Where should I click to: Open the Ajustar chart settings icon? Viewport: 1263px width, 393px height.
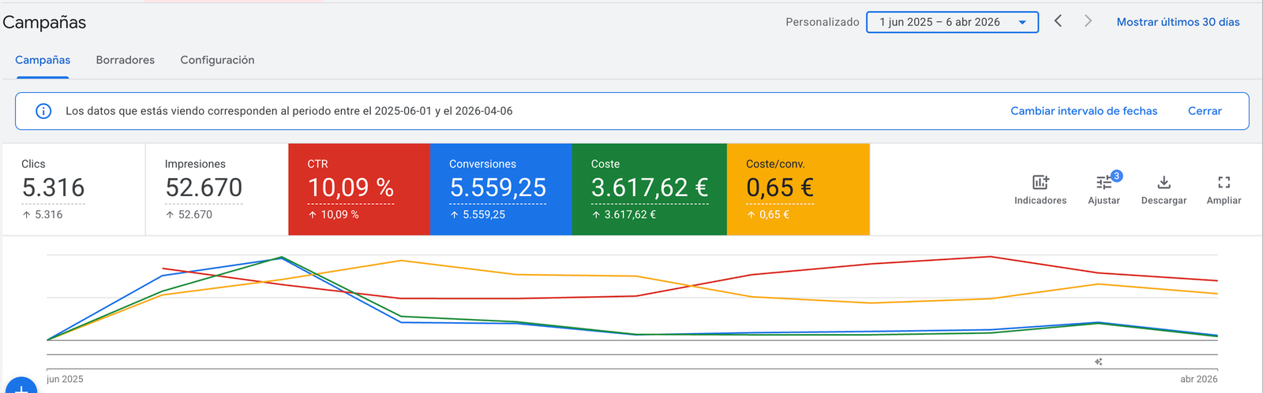[1104, 182]
